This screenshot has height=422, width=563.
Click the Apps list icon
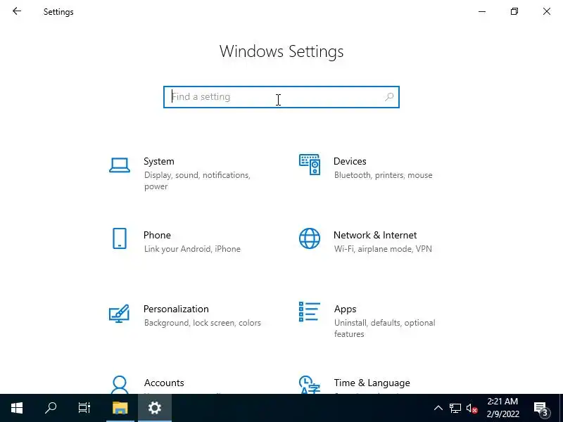tap(310, 312)
